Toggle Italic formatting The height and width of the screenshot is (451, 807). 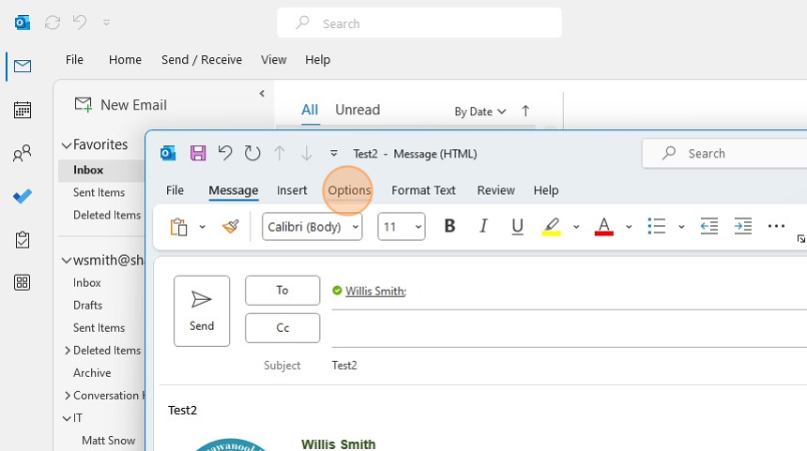pos(483,226)
